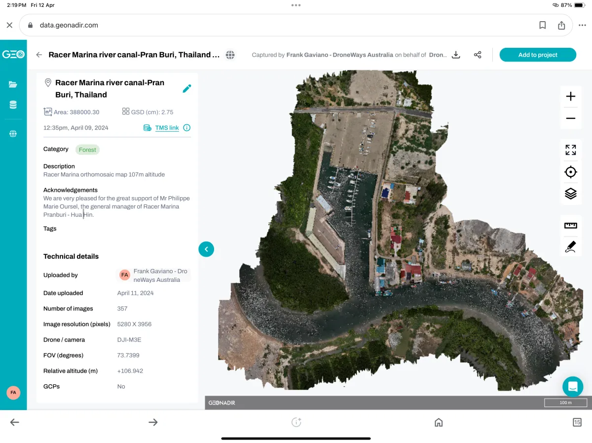Open datasets database icon in sidebar
This screenshot has width=592, height=443.
[13, 105]
